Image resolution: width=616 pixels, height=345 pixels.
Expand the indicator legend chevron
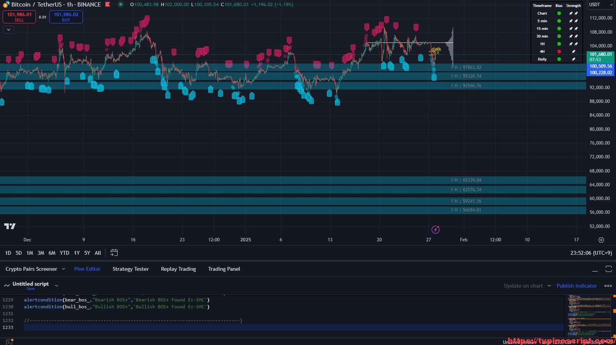[x=8, y=30]
